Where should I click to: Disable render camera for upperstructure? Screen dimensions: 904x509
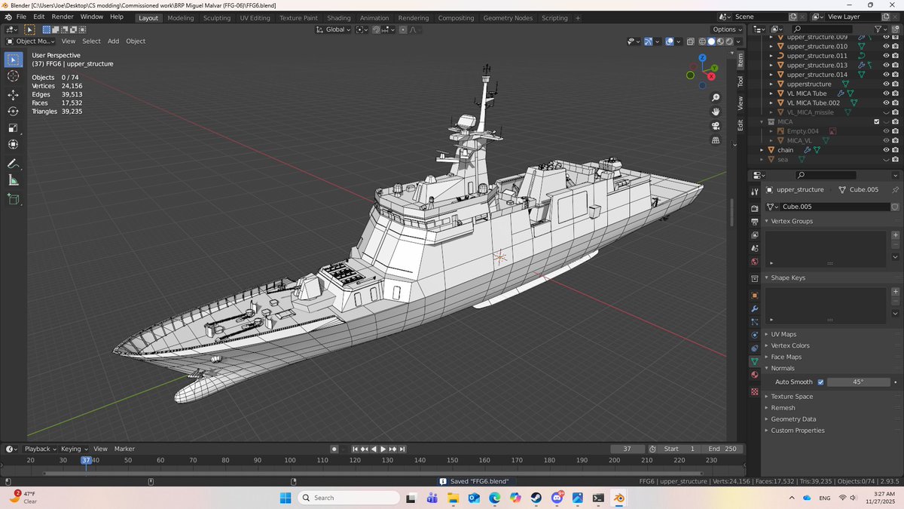(x=896, y=84)
